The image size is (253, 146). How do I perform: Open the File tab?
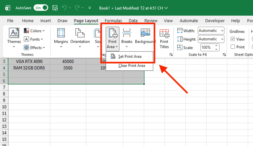(10, 21)
